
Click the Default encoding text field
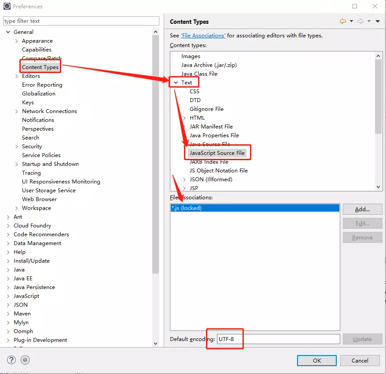tap(277, 339)
